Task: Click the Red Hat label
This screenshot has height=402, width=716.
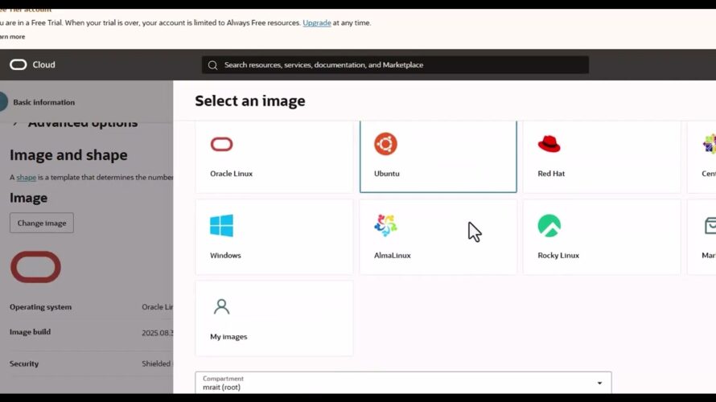Action: coord(551,174)
